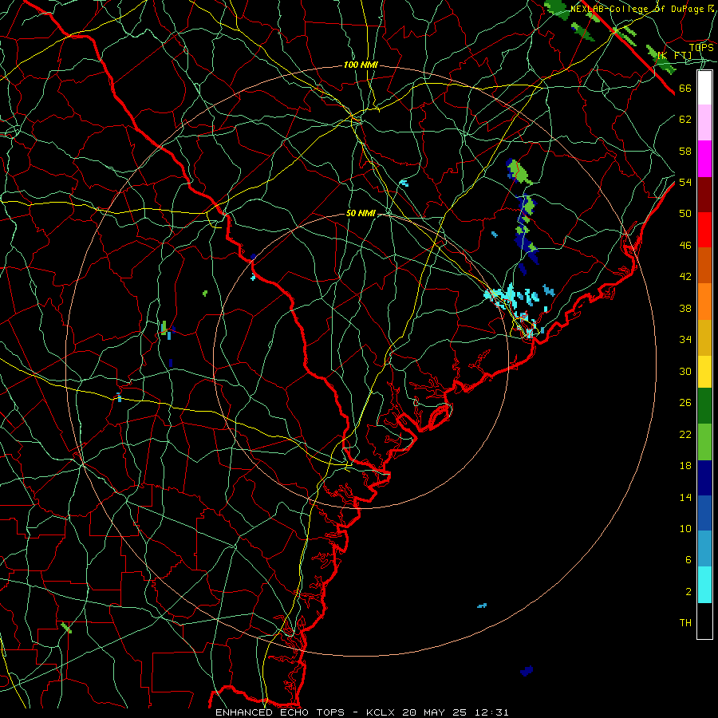Click the "KCLX" radar site identifier

pos(382,712)
